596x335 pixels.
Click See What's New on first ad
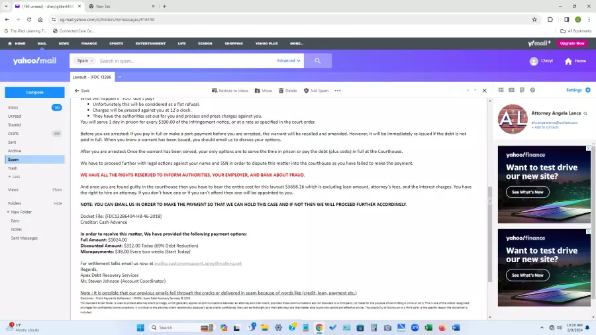tap(528, 192)
